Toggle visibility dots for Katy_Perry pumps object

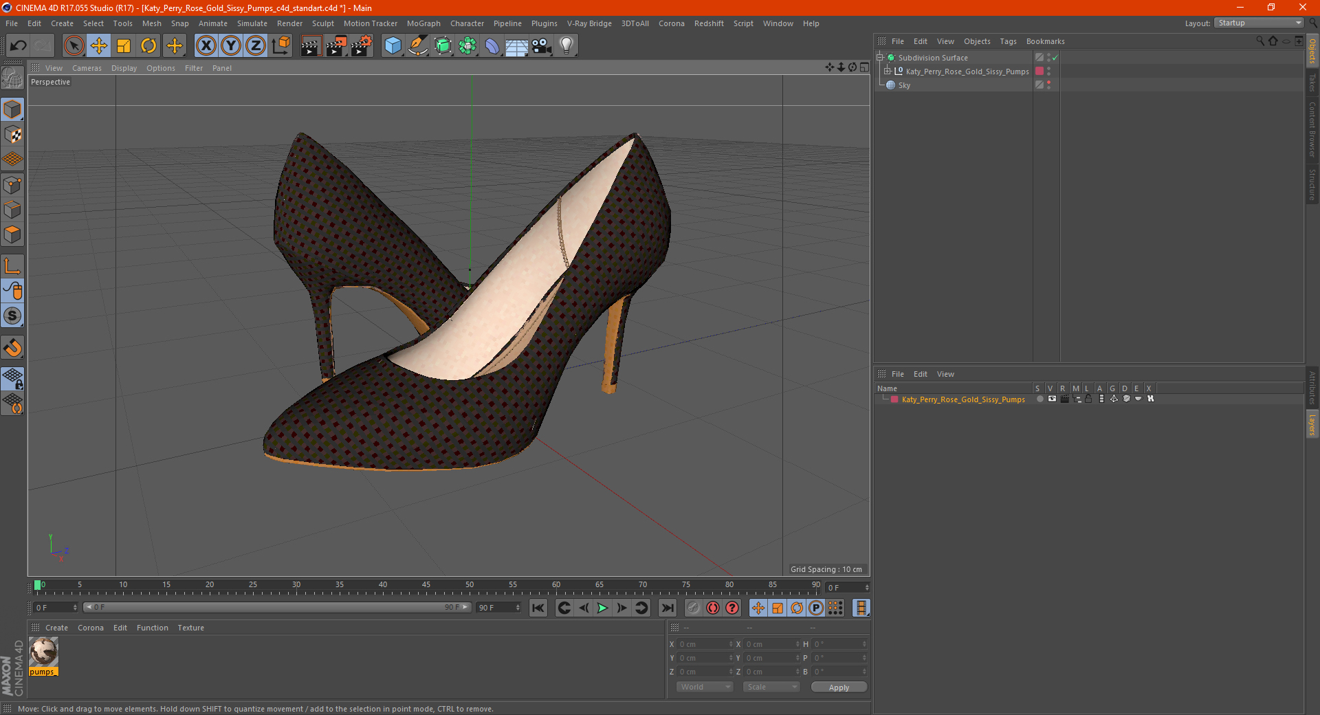point(1049,71)
